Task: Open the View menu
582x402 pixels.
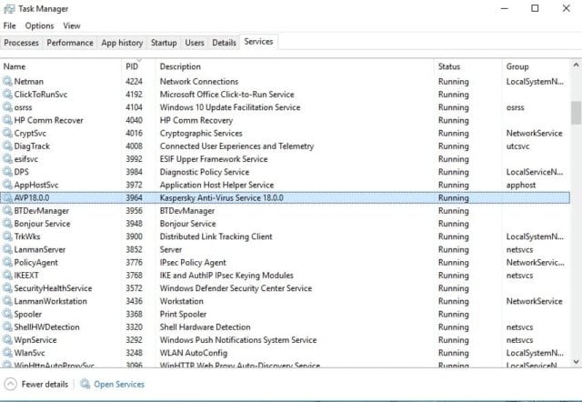Action: click(72, 25)
